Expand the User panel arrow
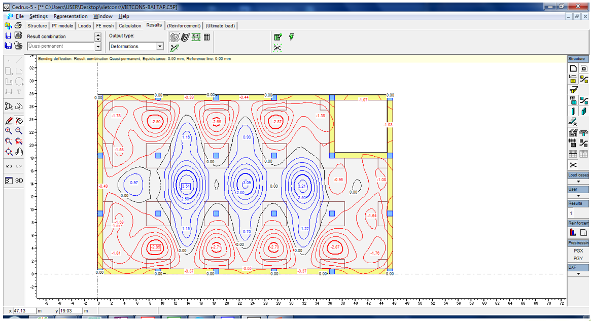Screen dimensions: 591x321 [x=578, y=196]
